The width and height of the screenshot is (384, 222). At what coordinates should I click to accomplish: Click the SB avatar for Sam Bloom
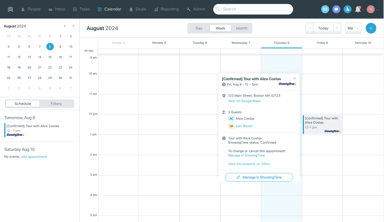[x=231, y=126]
